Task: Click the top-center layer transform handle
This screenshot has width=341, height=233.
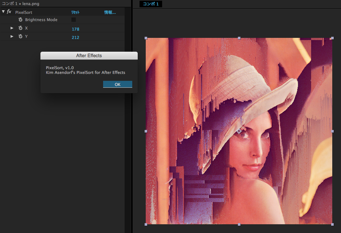Action: click(x=239, y=38)
